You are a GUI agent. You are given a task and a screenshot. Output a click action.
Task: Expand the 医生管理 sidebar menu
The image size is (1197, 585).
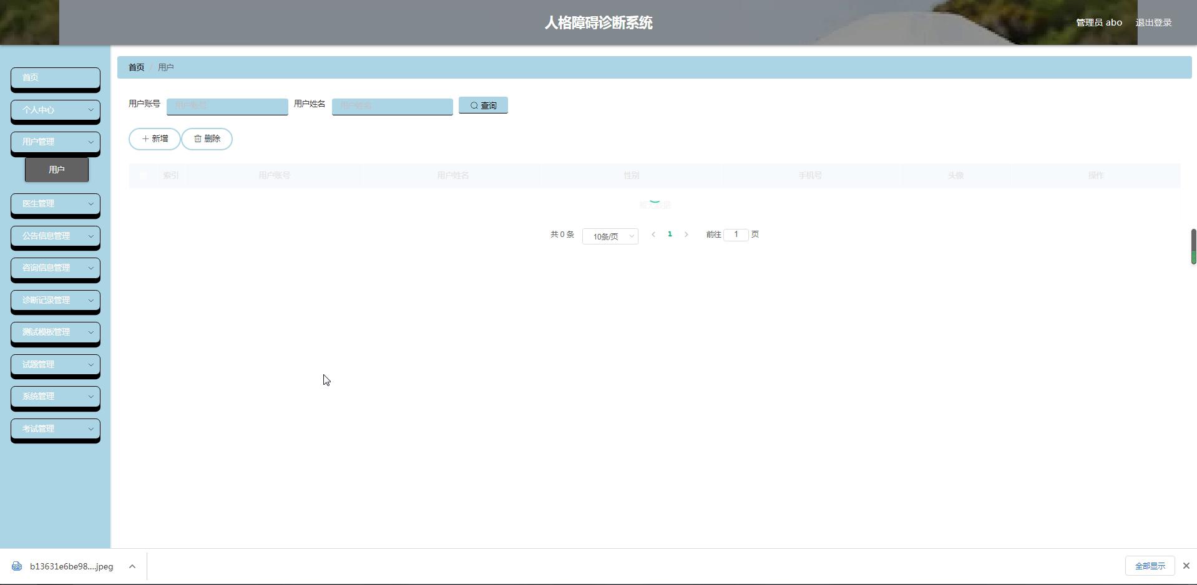tap(56, 204)
